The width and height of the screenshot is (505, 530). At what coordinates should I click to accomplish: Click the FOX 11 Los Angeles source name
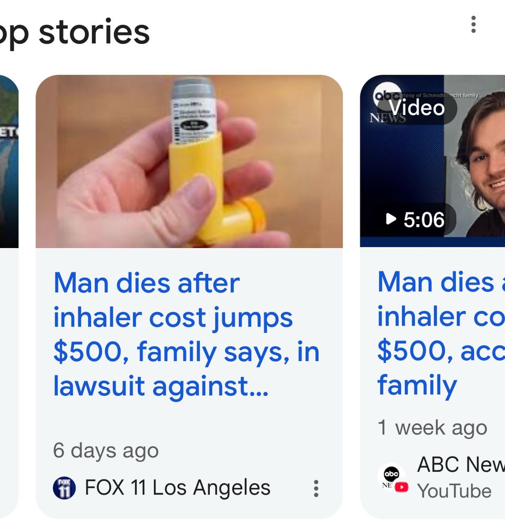tap(178, 488)
